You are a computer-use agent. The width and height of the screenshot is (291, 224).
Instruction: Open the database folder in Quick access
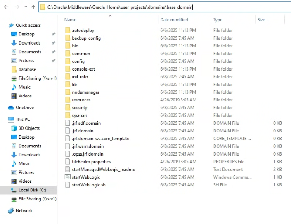point(27,69)
